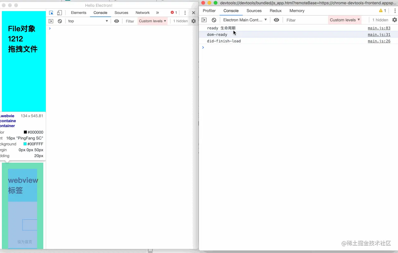The image size is (398, 253).
Task: Clear console in right devtools window
Action: point(214,20)
